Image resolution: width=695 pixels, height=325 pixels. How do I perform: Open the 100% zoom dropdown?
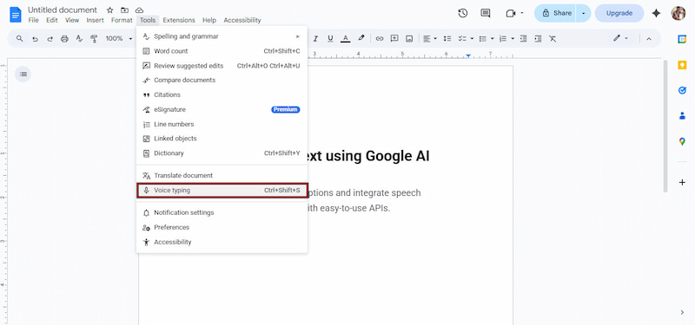(119, 38)
